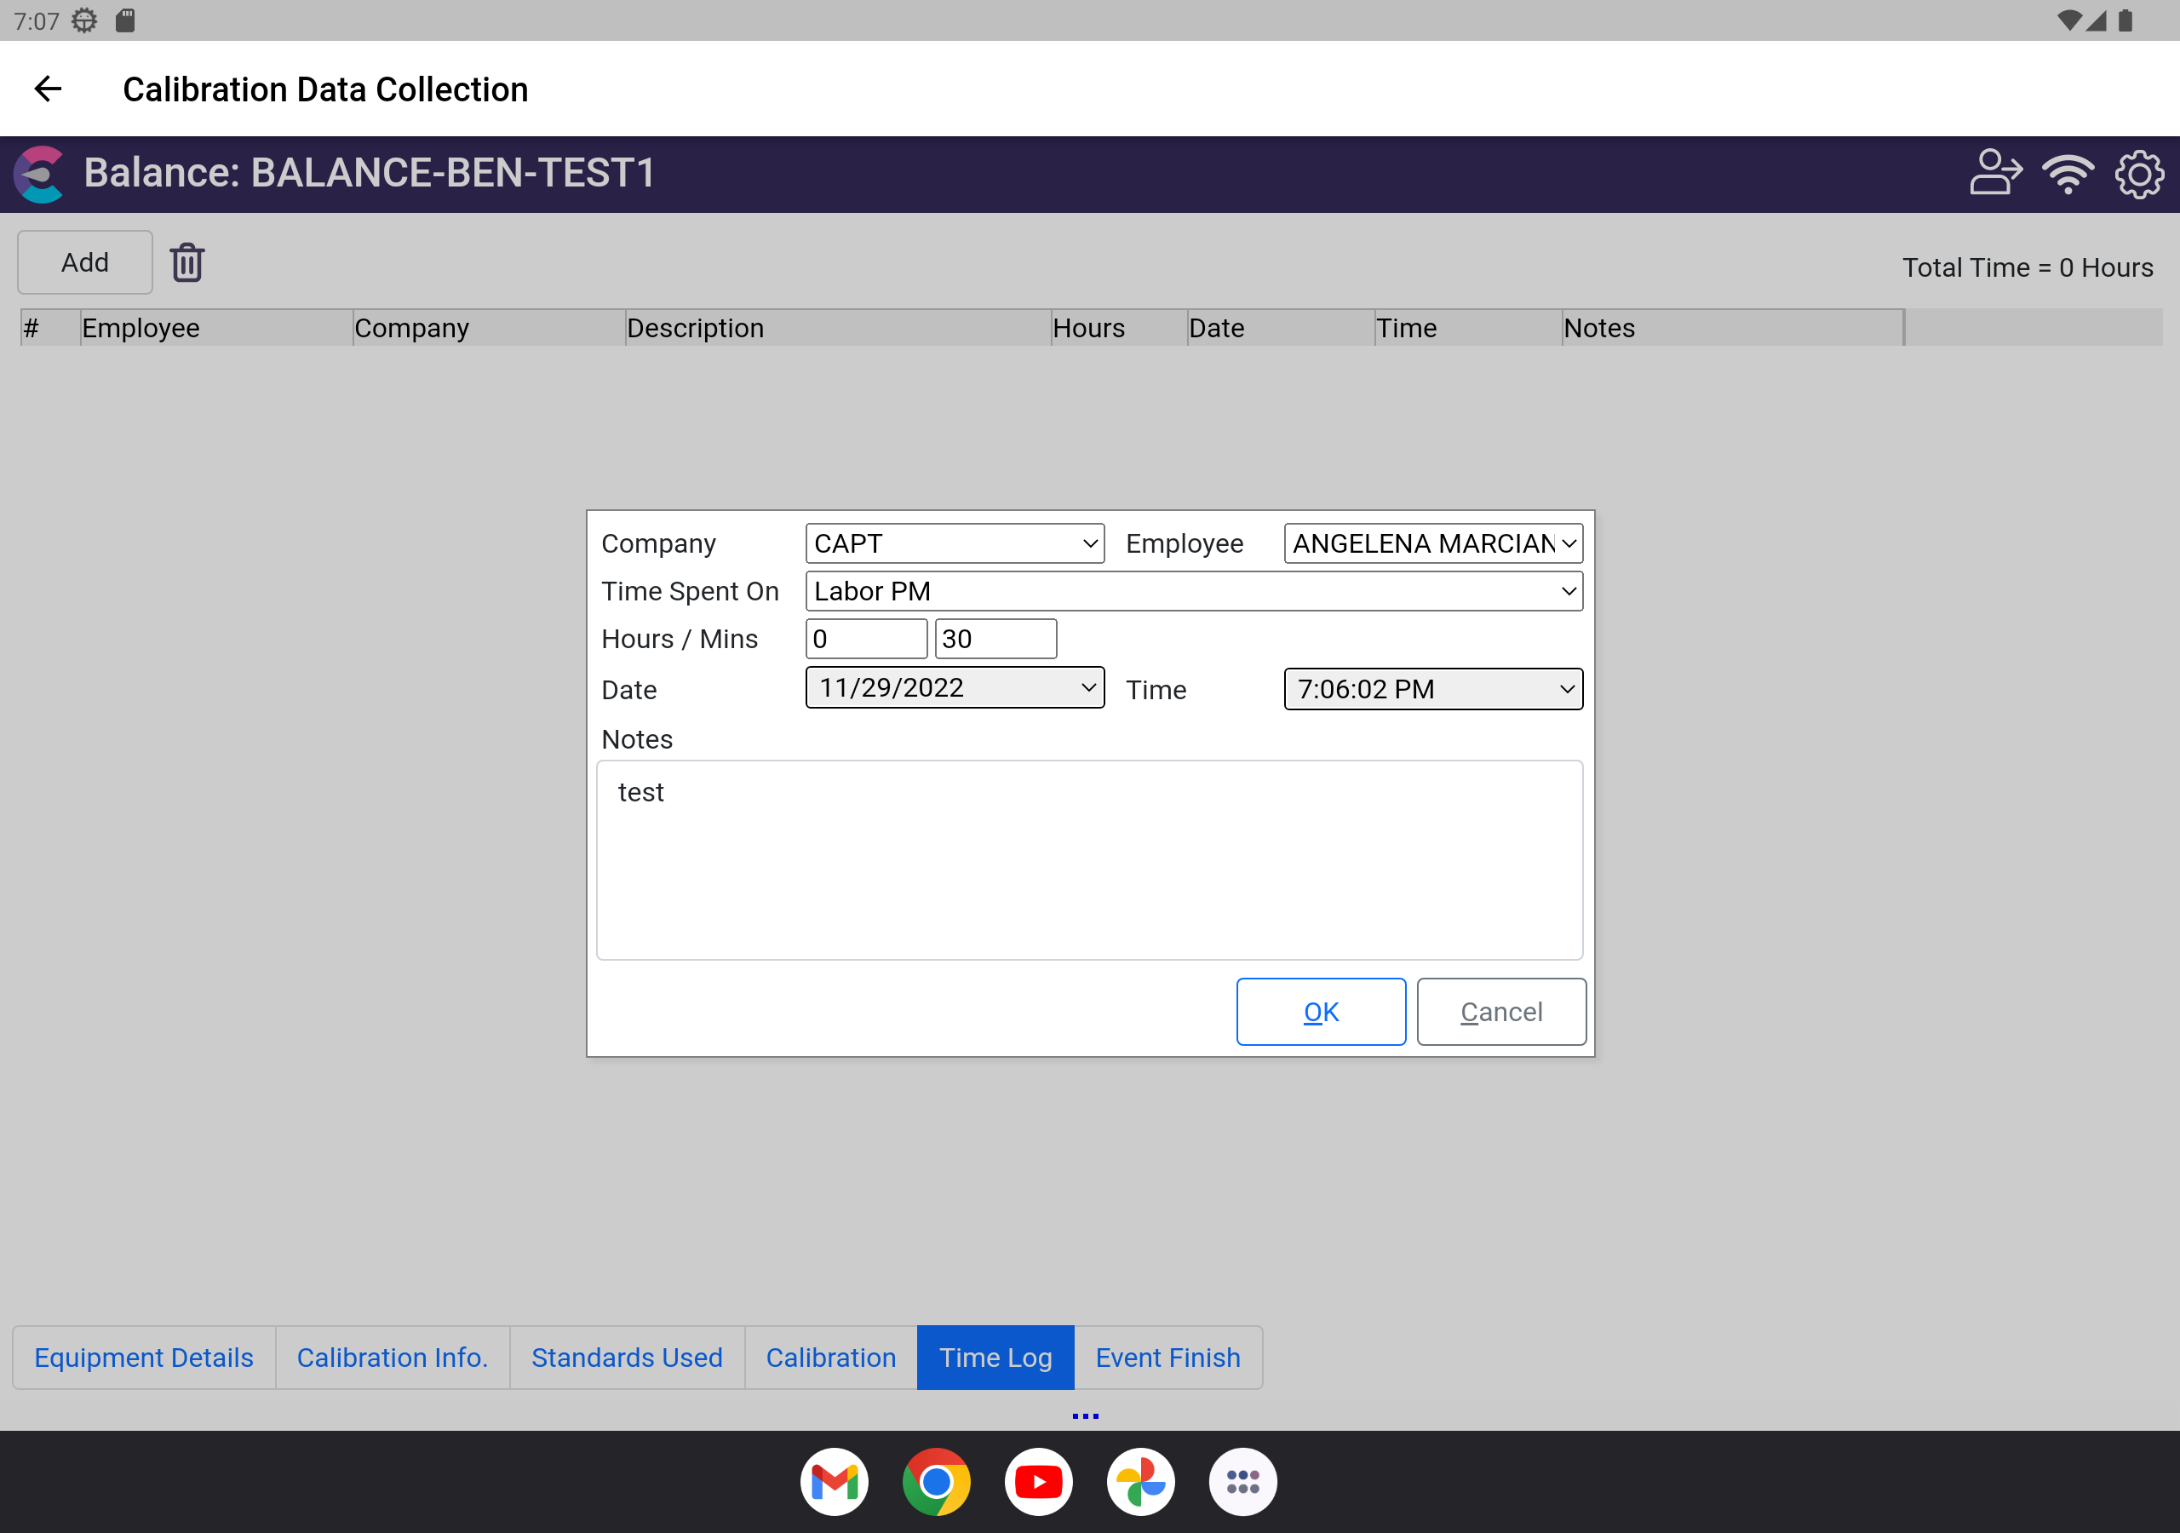
Task: Tap the back arrow icon
Action: [x=48, y=89]
